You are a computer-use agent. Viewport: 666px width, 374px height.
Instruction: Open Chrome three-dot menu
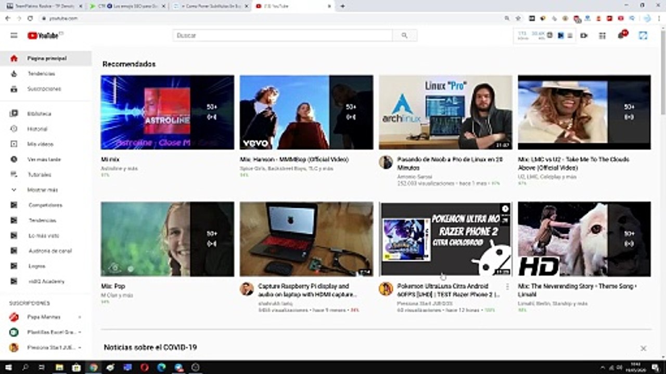click(658, 18)
